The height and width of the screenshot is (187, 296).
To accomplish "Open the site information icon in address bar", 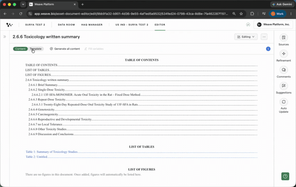I will (30, 14).
